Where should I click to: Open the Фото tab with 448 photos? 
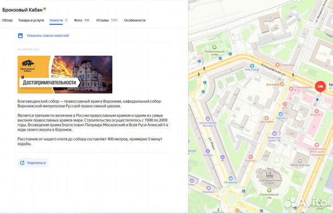coord(82,20)
